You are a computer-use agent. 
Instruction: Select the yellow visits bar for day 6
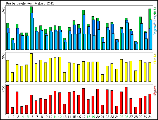pyautogui.click(x=31, y=68)
